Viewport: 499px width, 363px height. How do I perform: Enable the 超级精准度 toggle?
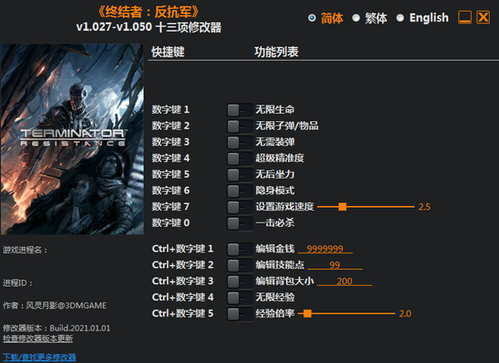click(240, 158)
